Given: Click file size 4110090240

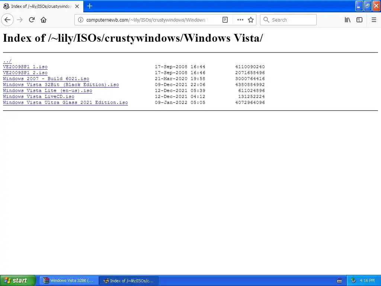Looking at the screenshot, I should [x=250, y=67].
